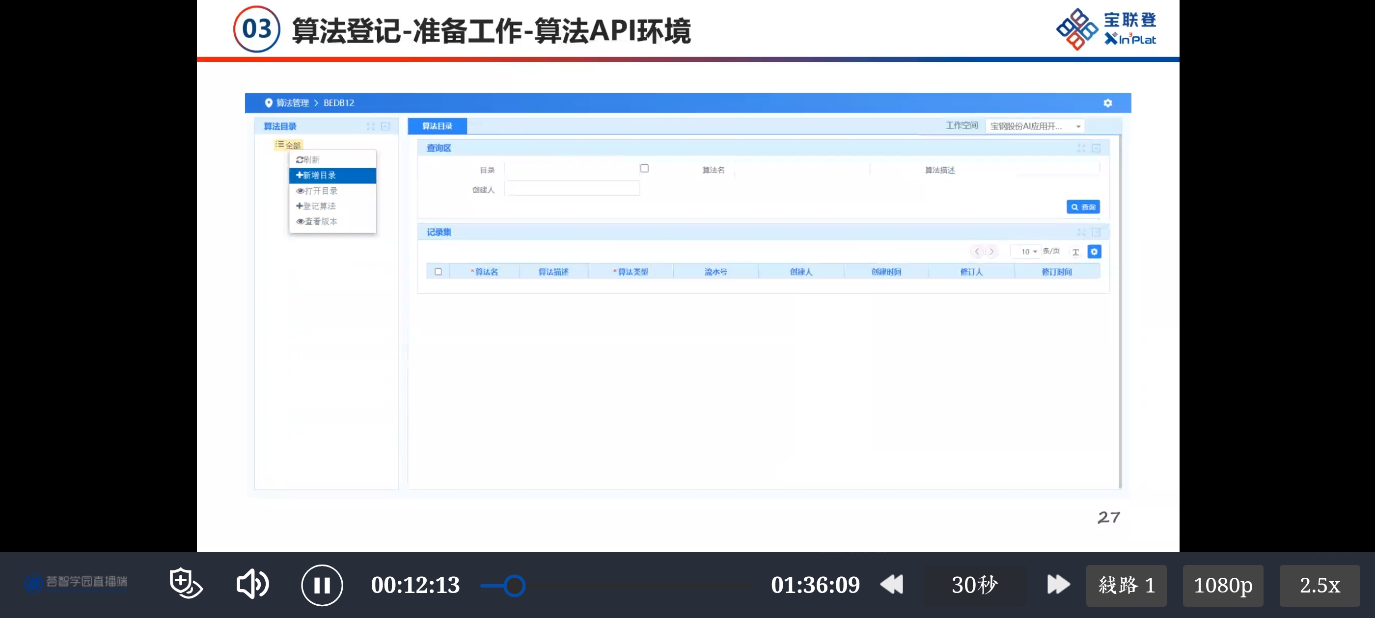Open the settings gear in the blue header
The height and width of the screenshot is (618, 1375).
pyautogui.click(x=1107, y=103)
